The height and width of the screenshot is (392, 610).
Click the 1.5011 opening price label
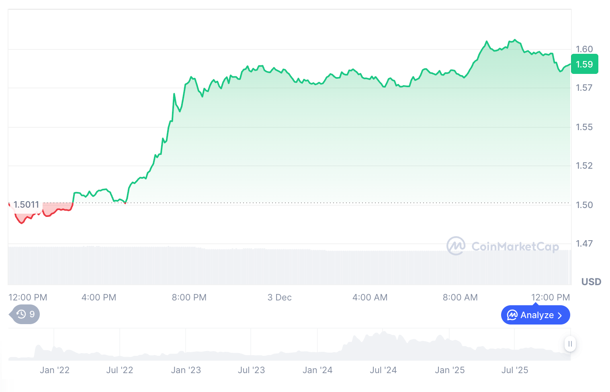[x=26, y=204]
